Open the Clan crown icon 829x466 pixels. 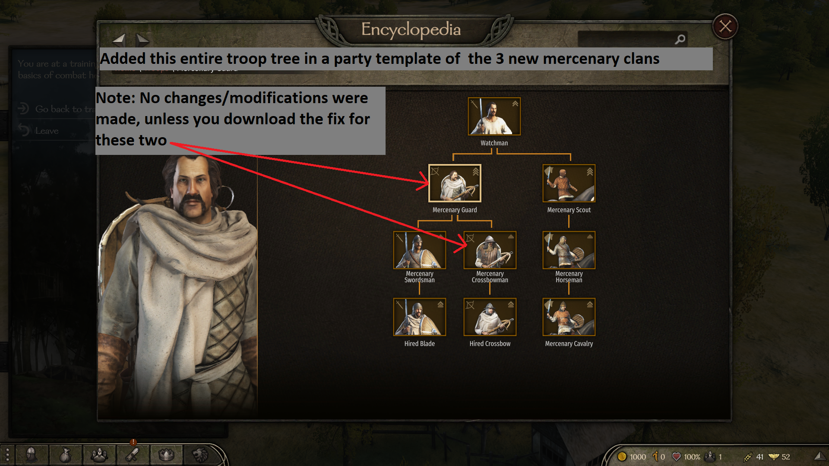tap(166, 455)
